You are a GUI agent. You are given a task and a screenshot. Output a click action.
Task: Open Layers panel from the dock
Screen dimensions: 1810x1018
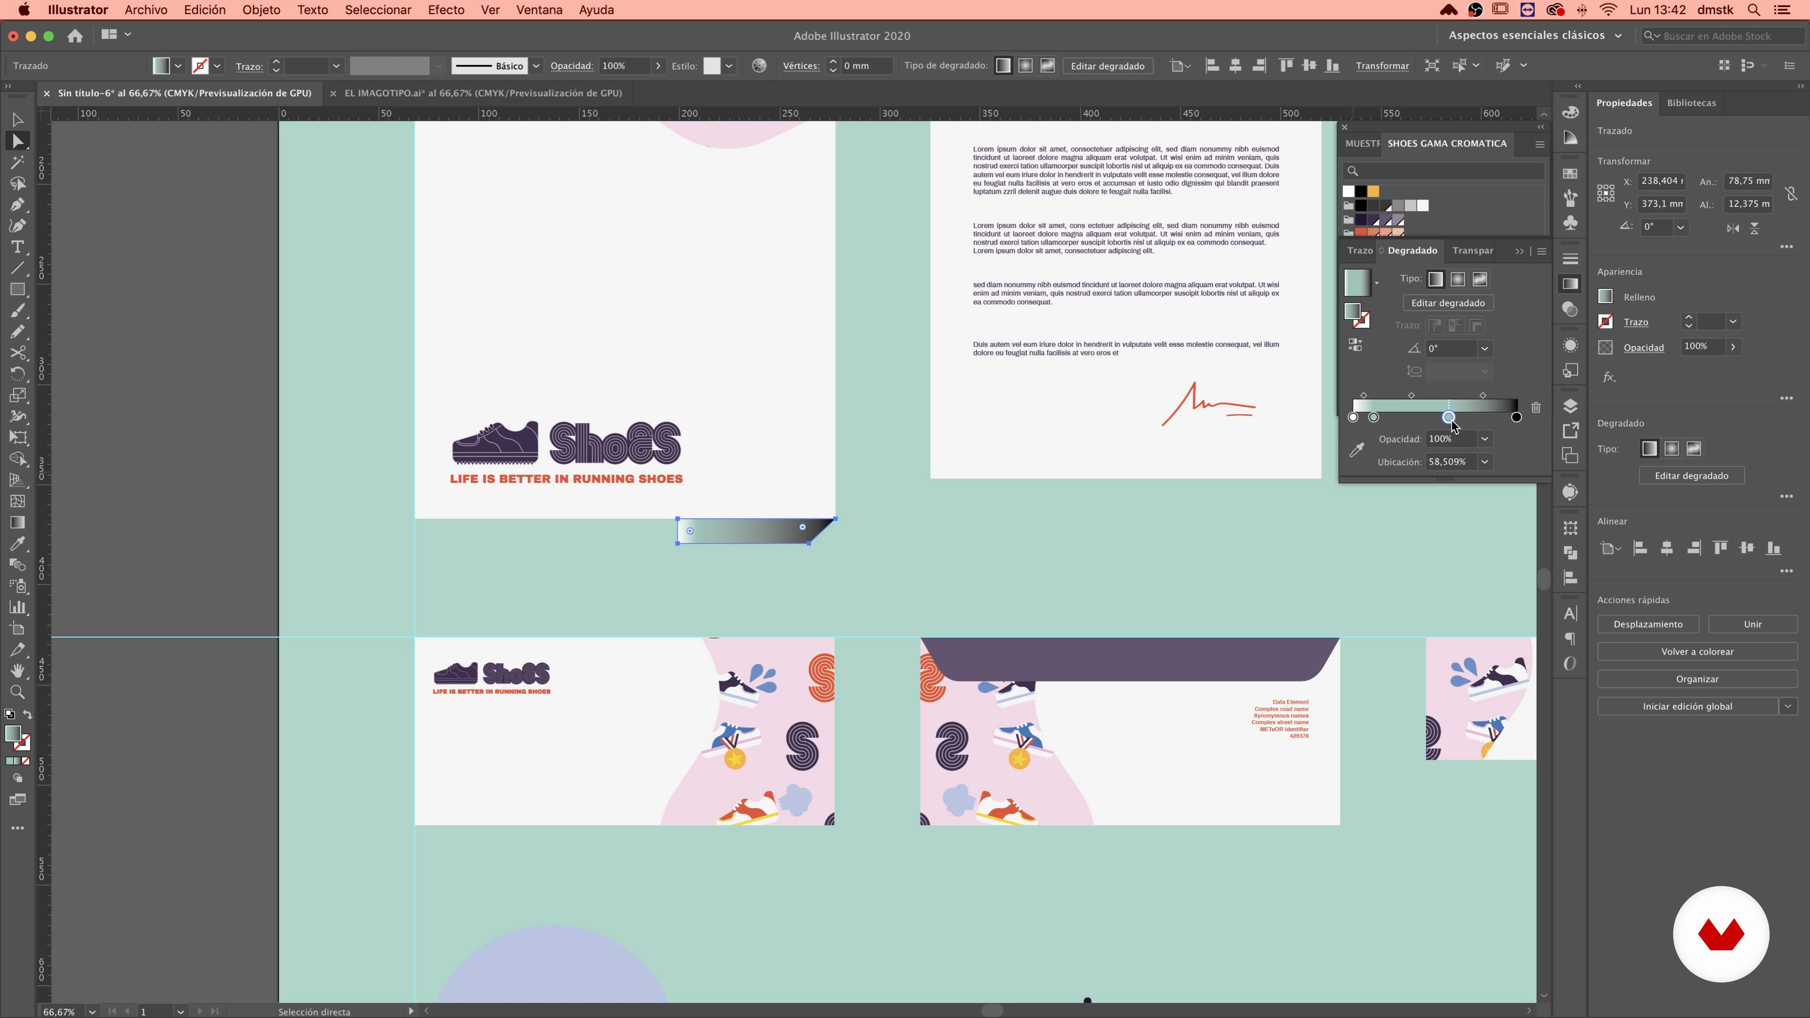click(1571, 406)
